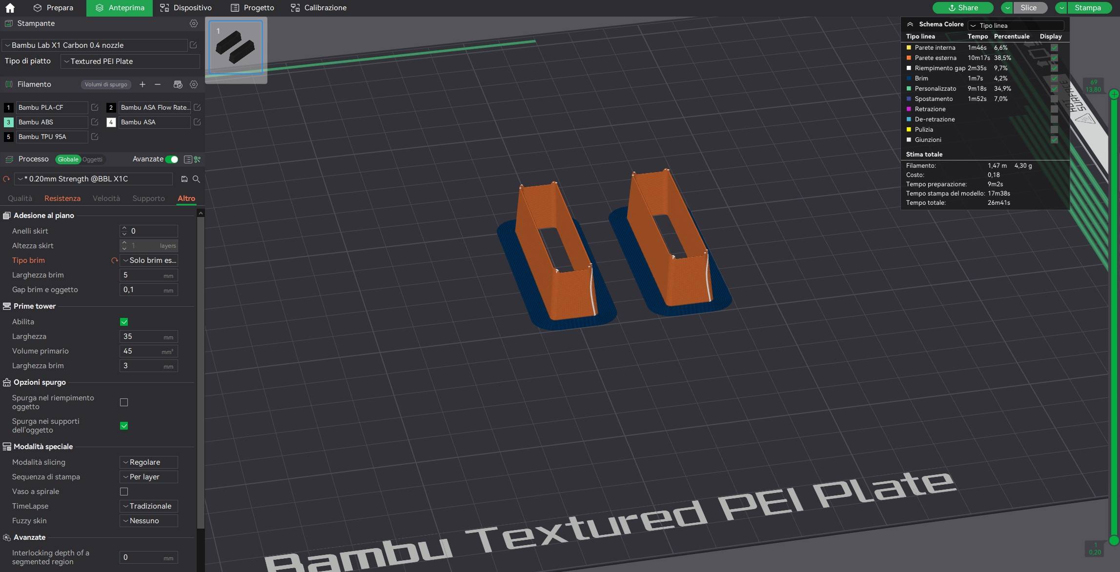Save the process preset icon

184,179
